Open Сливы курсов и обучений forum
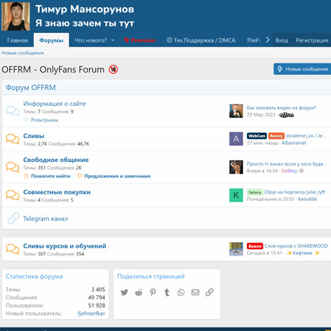 65,246
